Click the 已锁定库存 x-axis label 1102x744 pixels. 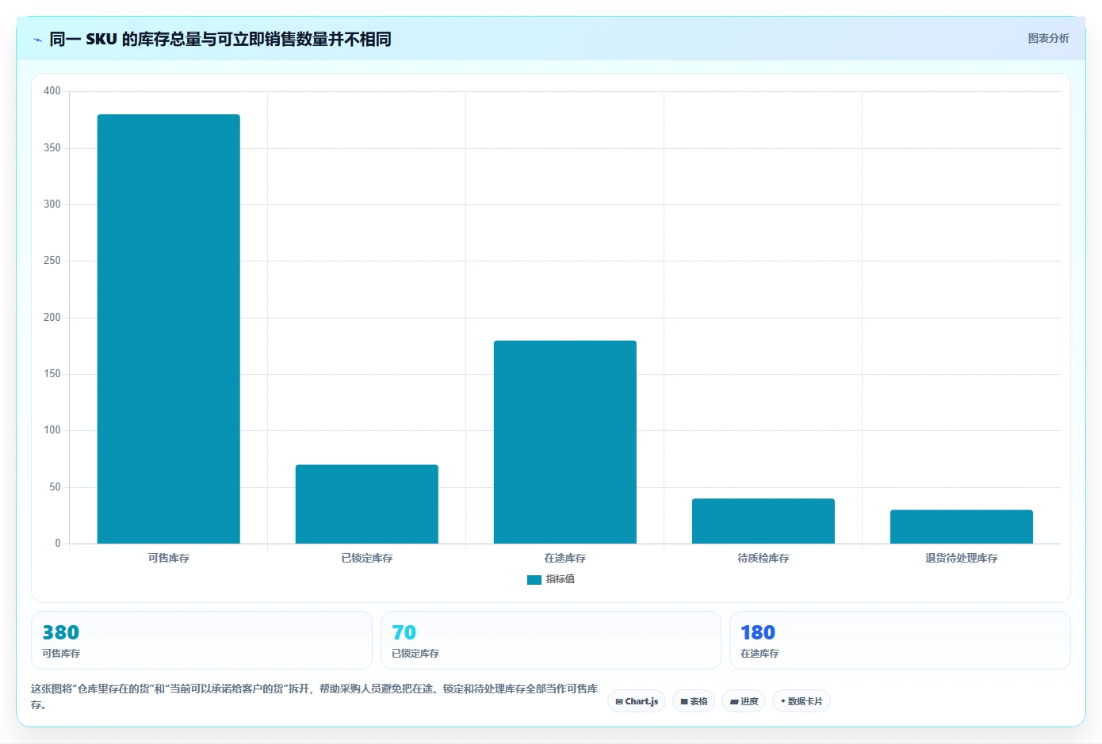point(367,558)
